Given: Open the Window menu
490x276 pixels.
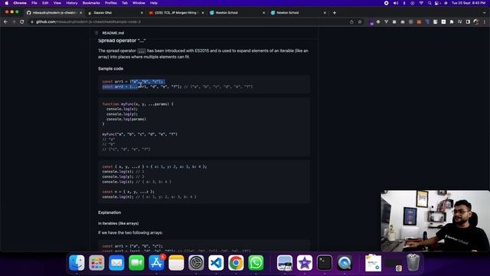Looking at the screenshot, I should click(x=139, y=3).
